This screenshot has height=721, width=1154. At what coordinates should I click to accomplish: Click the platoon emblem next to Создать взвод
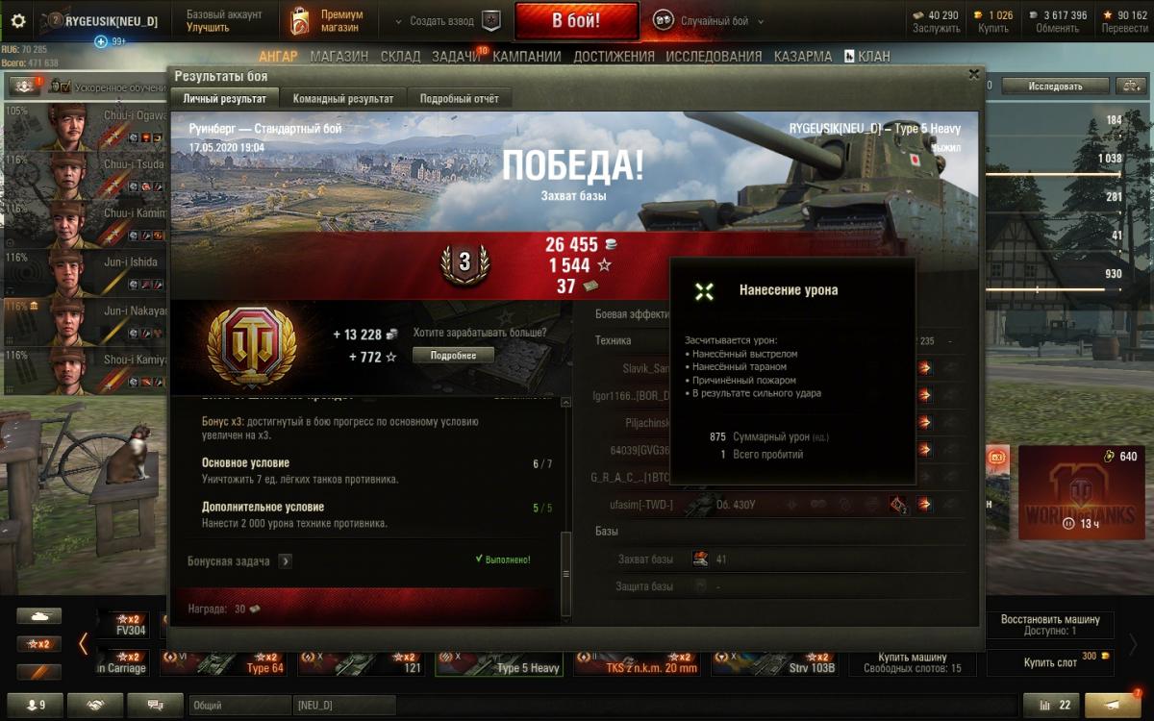point(490,20)
